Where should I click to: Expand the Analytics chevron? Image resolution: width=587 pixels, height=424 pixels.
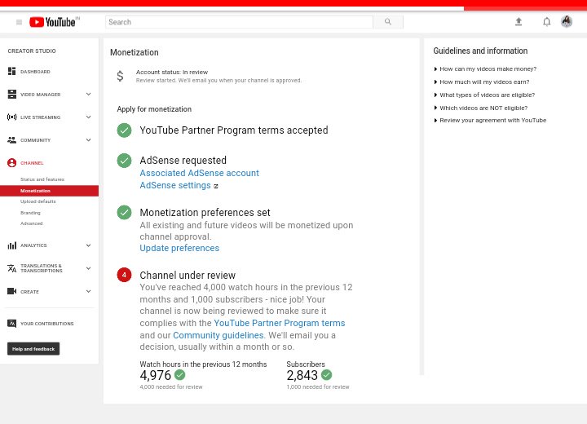(x=88, y=245)
